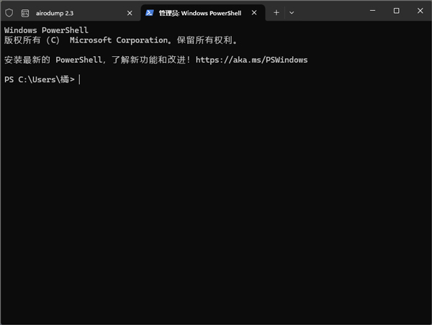Click the airodump tab's console icon
The image size is (432, 325).
[25, 13]
